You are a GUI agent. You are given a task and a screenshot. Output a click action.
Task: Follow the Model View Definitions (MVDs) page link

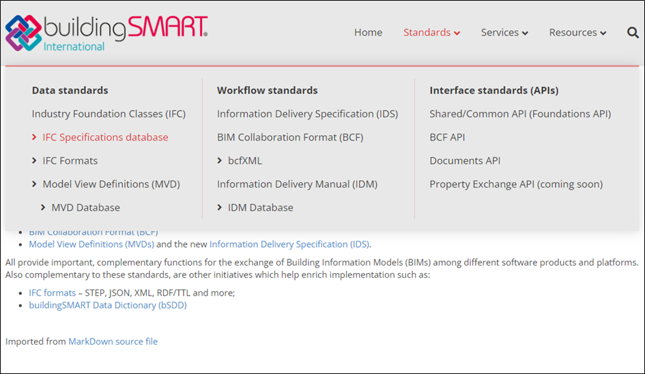[91, 244]
